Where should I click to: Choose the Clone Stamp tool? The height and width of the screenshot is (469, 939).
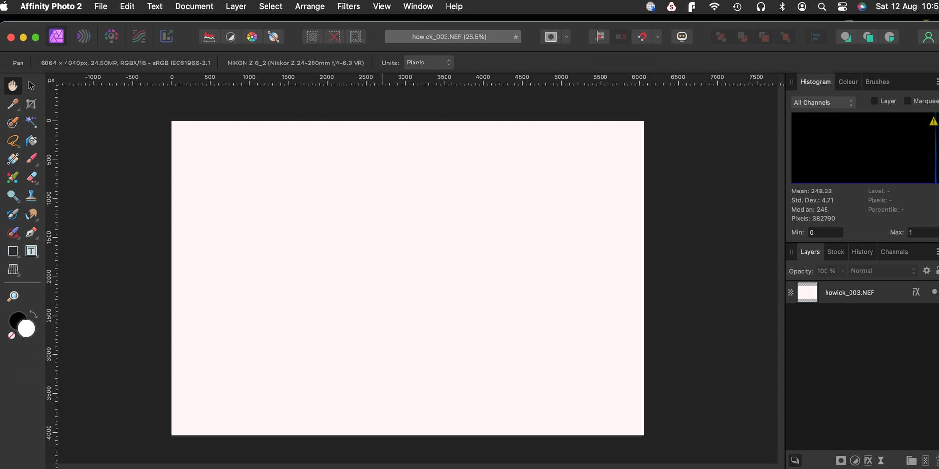31,196
